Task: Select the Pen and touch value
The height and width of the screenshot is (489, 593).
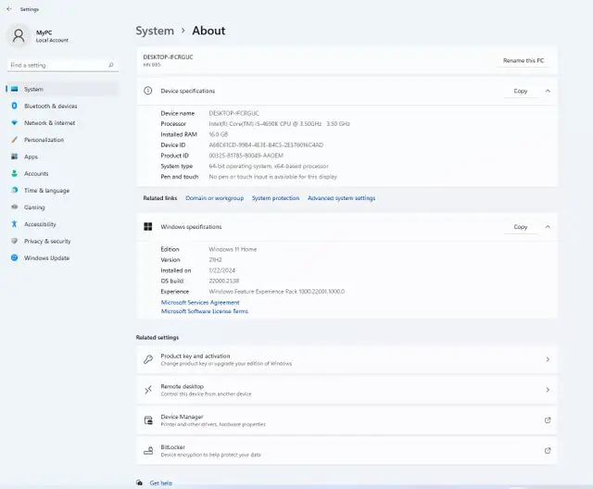Action: coord(272,177)
